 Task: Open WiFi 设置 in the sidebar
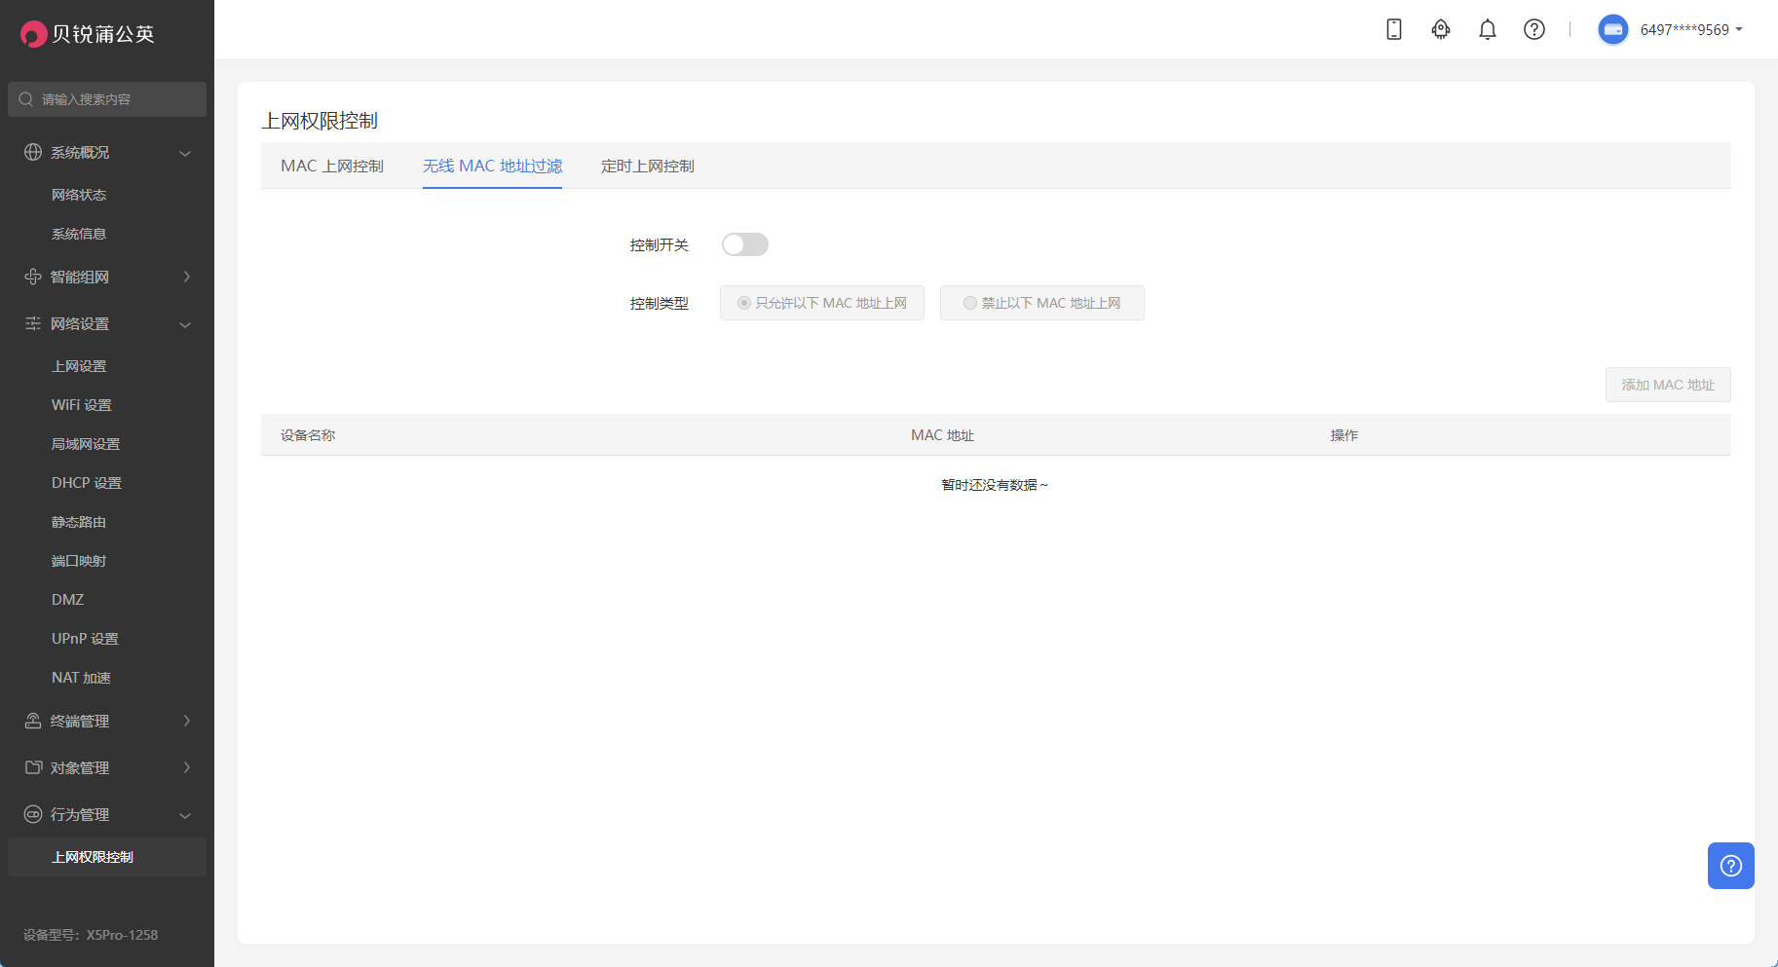pyautogui.click(x=82, y=405)
